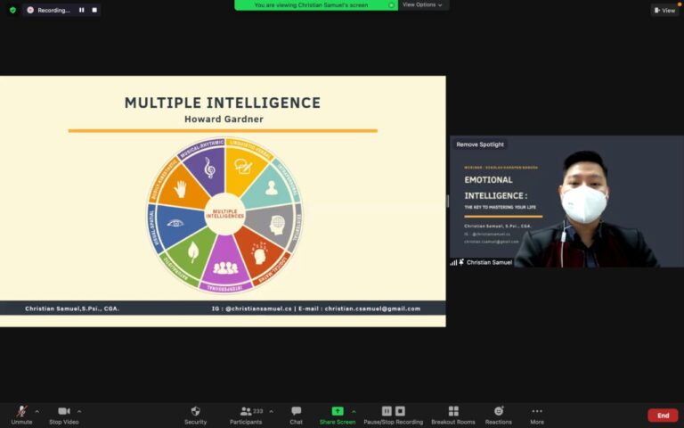The width and height of the screenshot is (684, 428).
Task: Open the Chat panel
Action: [296, 413]
